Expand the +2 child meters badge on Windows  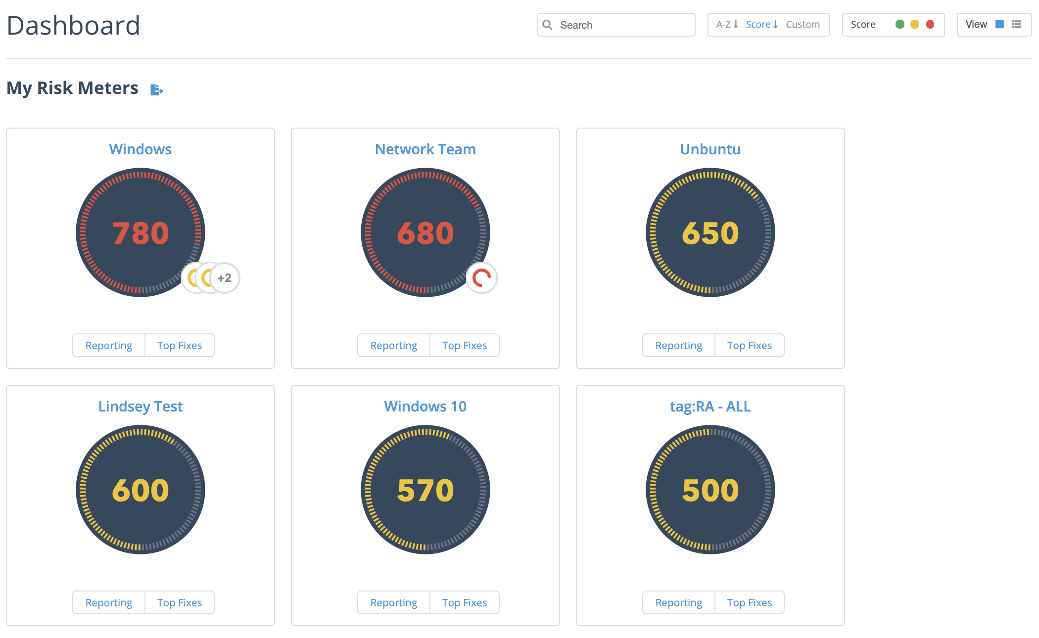click(225, 278)
